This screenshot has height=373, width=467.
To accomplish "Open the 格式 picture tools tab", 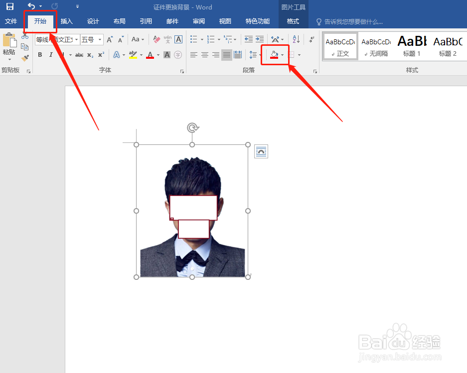I will [293, 21].
